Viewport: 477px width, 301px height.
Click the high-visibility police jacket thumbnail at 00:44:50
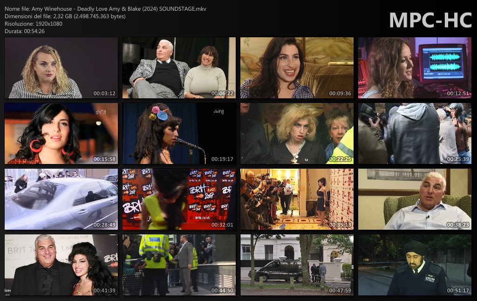tap(179, 265)
